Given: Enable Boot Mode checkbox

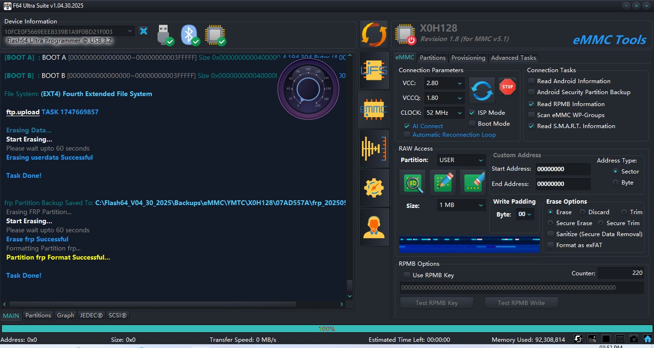Looking at the screenshot, I should pos(472,124).
